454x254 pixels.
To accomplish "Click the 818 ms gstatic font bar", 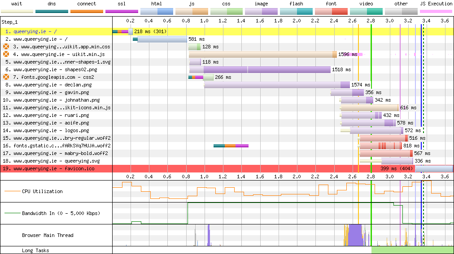I will click(380, 146).
